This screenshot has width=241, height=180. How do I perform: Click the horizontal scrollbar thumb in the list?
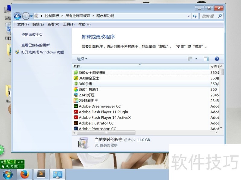point(106,133)
